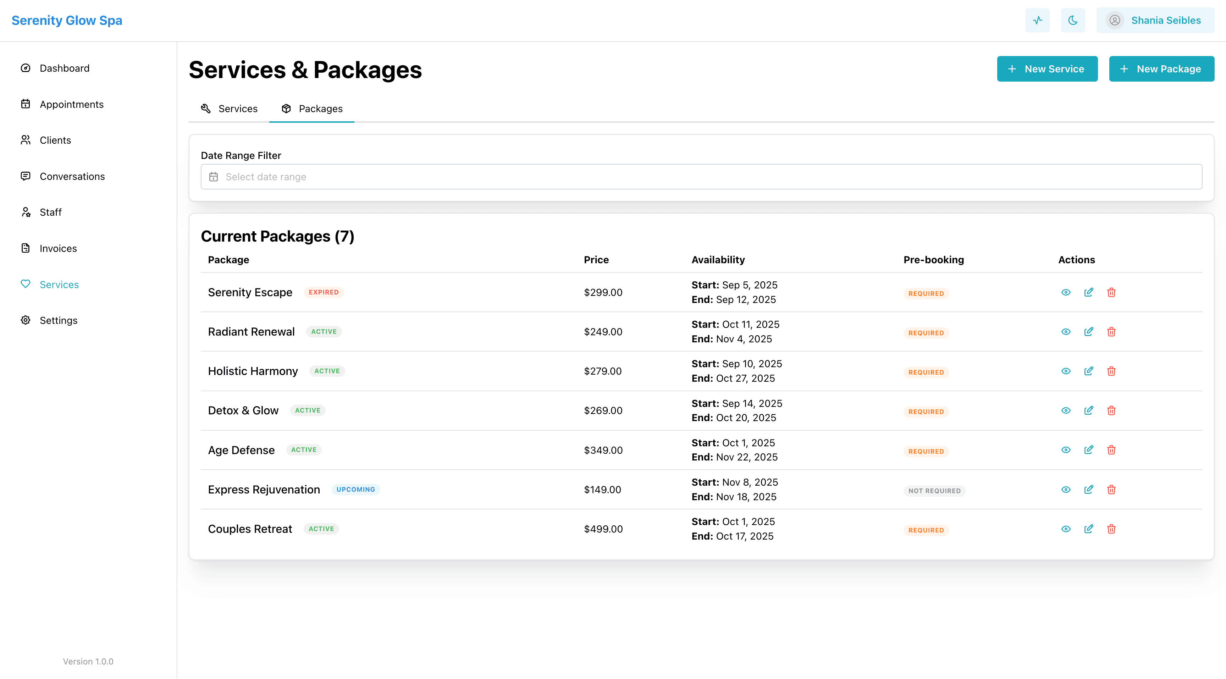This screenshot has height=679, width=1226.
Task: Click trash icon for Couples Retreat
Action: [1111, 529]
